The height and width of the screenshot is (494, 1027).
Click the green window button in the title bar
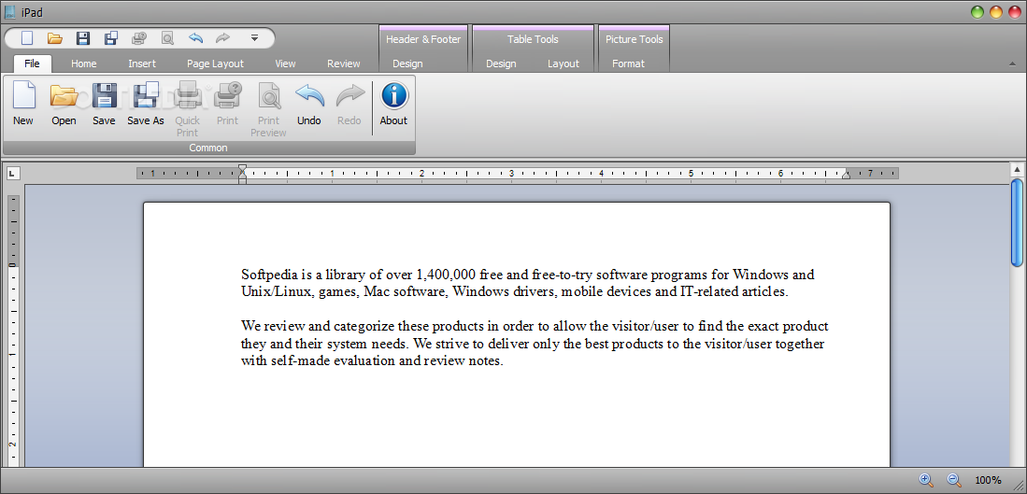tap(977, 12)
